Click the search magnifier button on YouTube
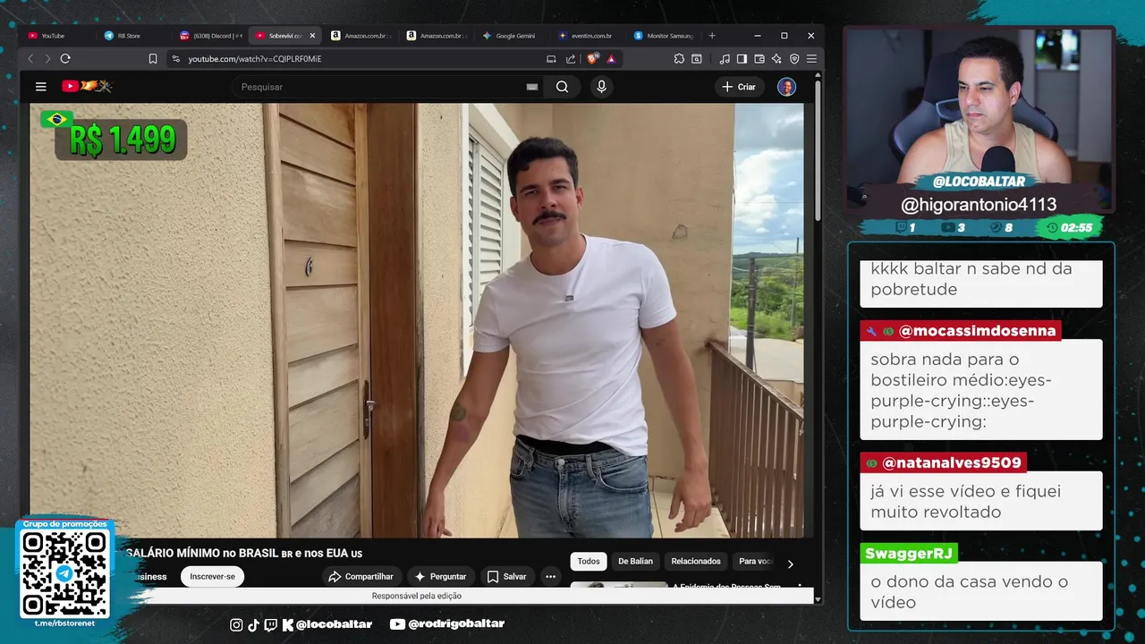 point(562,87)
